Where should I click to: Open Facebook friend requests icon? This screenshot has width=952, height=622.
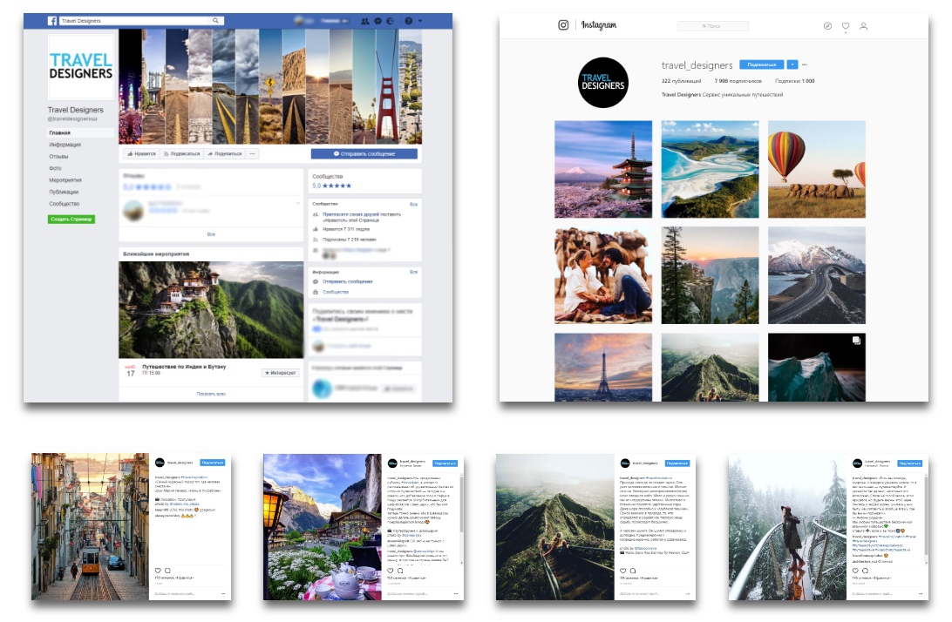(365, 21)
